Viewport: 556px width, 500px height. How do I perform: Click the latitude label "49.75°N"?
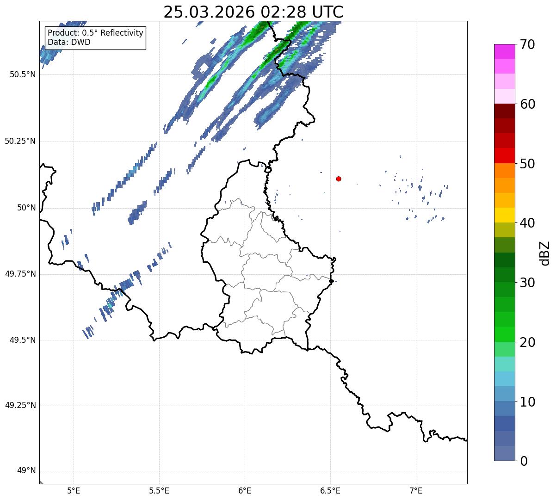click(x=20, y=274)
